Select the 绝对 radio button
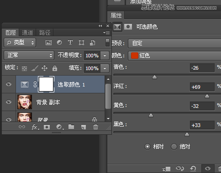The image size is (221, 173). pos(174,147)
